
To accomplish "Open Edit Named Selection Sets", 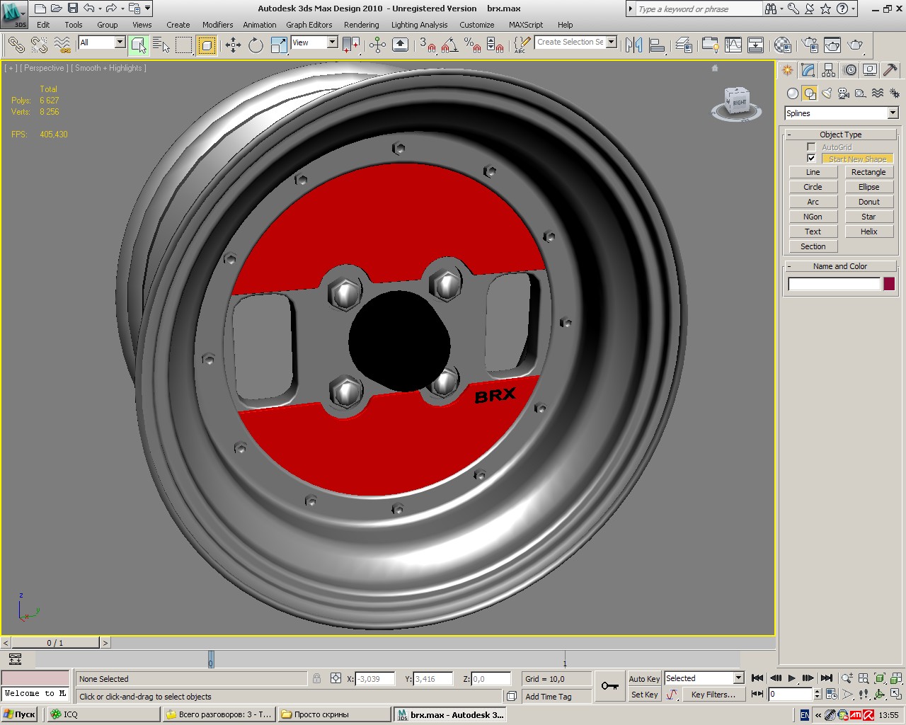I will point(522,45).
